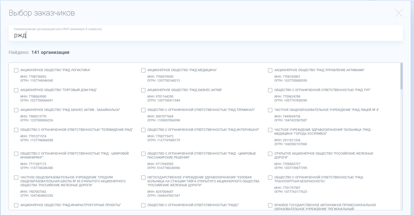Click the text "ИНН: 7708503727"

(287, 164)
